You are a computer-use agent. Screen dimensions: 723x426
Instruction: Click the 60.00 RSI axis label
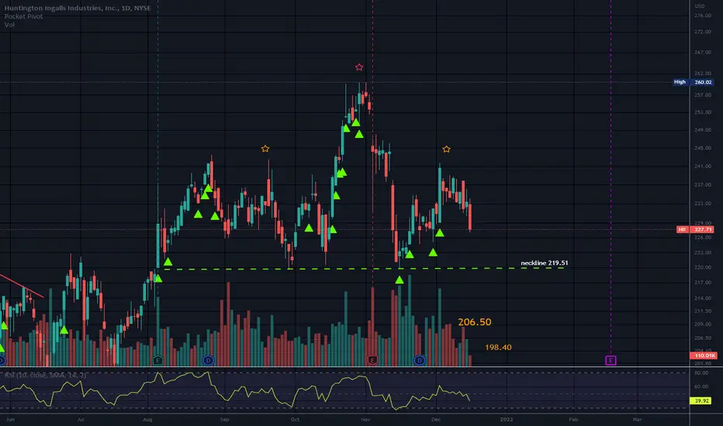click(701, 386)
